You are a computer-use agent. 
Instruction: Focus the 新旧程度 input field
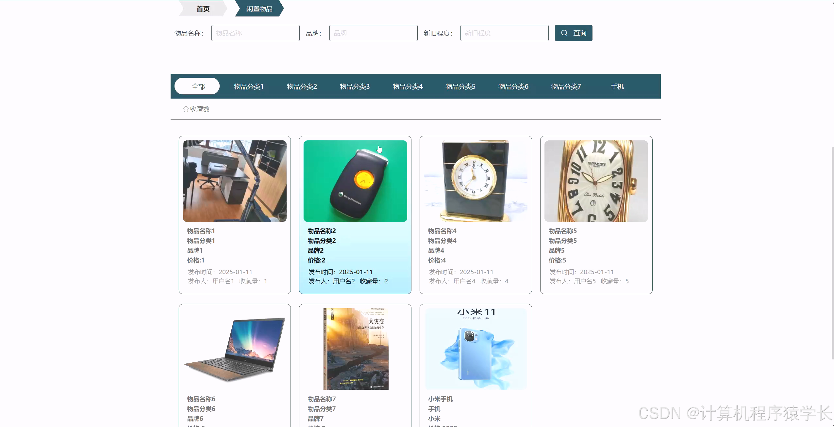[x=505, y=33]
